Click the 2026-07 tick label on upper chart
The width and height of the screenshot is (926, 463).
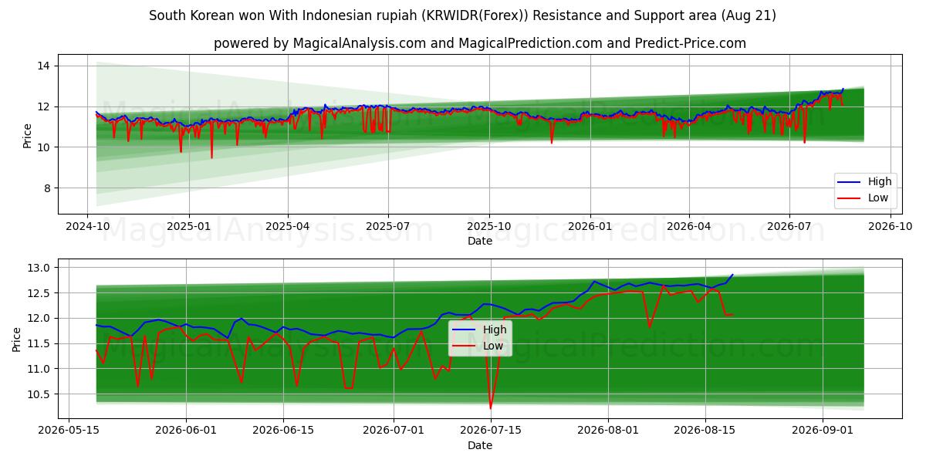[x=789, y=227]
